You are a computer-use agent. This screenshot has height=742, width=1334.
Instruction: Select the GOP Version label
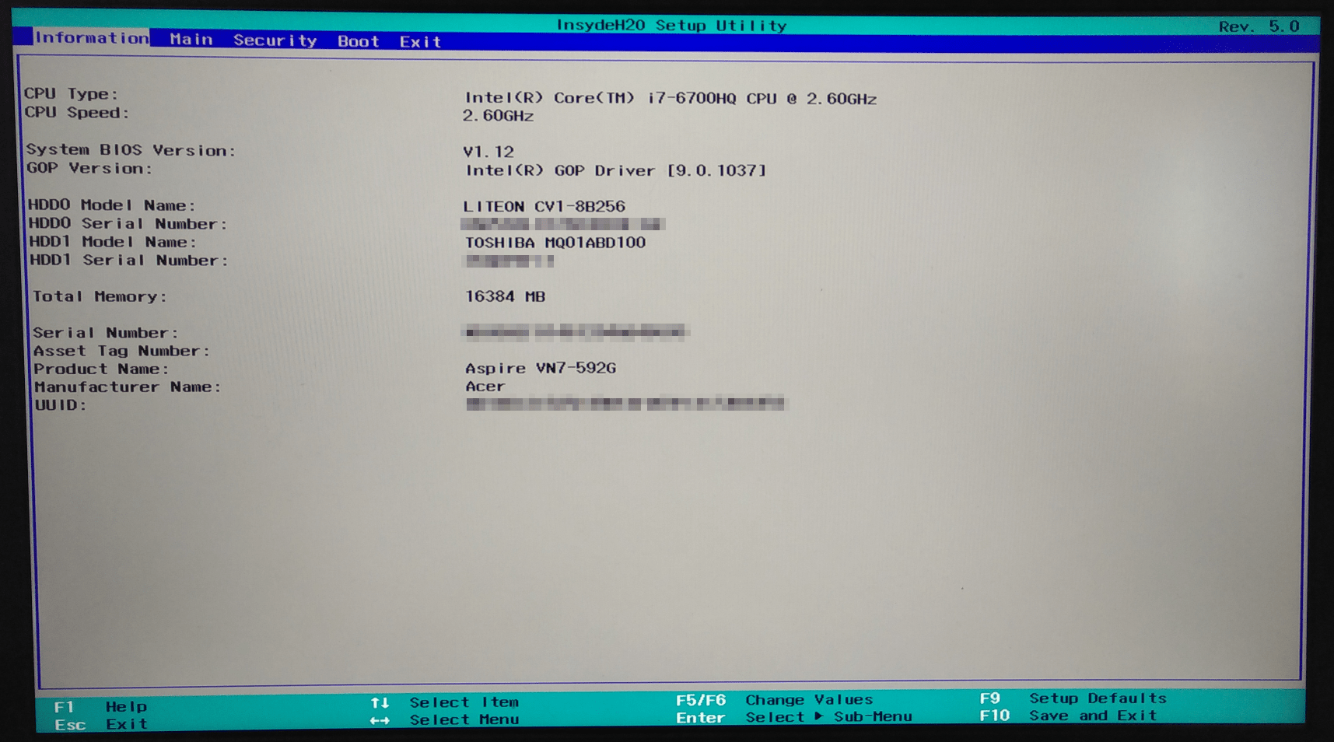[89, 168]
